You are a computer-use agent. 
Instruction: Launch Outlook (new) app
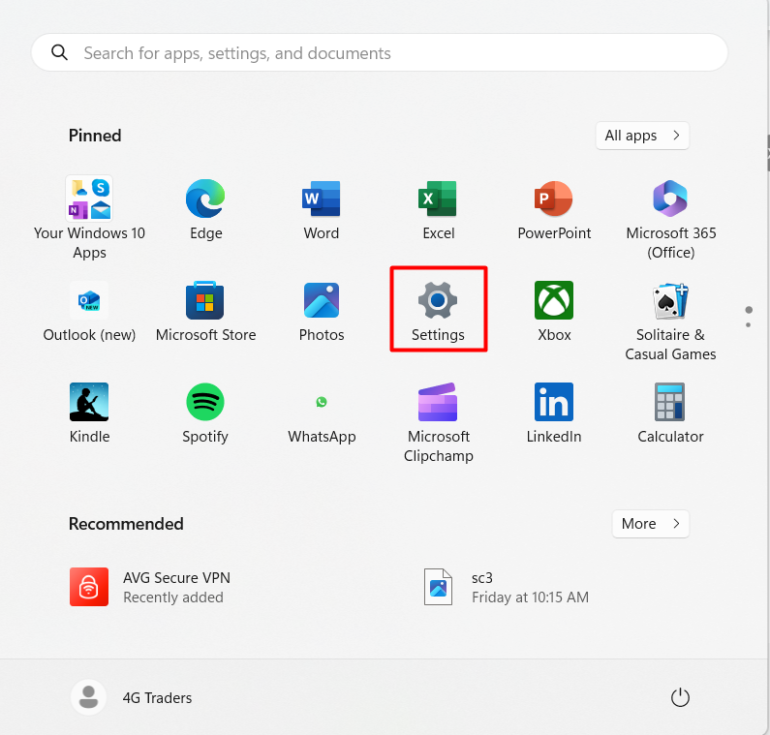[x=89, y=311]
